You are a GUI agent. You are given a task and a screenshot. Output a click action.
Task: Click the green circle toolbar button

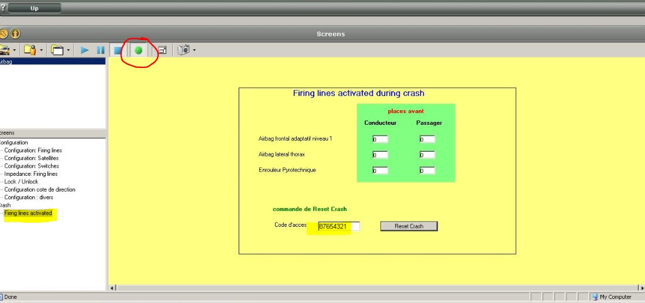point(138,50)
